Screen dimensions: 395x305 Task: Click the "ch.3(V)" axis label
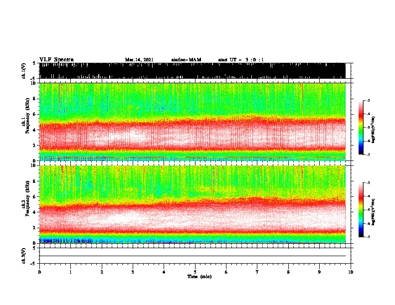[x=24, y=256]
